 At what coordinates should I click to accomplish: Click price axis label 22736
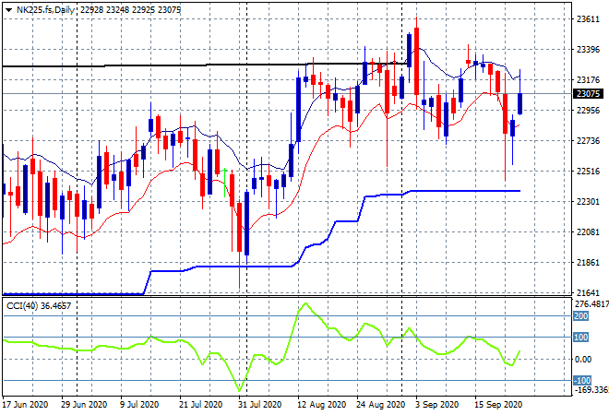point(588,140)
